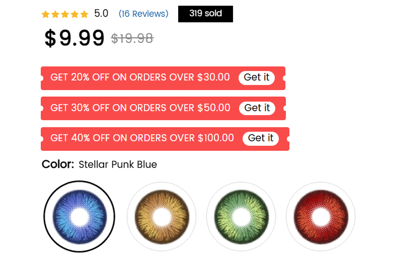The height and width of the screenshot is (260, 395).
Task: Click the 5.0 rating score
Action: coord(101,13)
